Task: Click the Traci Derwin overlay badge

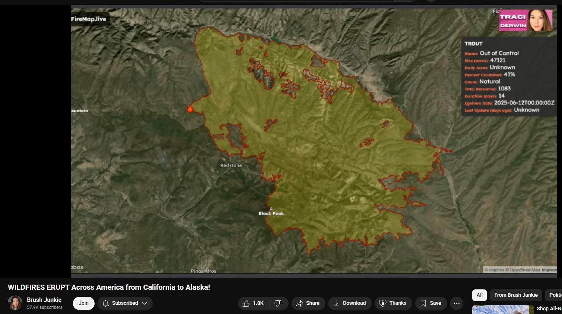Action: (x=526, y=21)
